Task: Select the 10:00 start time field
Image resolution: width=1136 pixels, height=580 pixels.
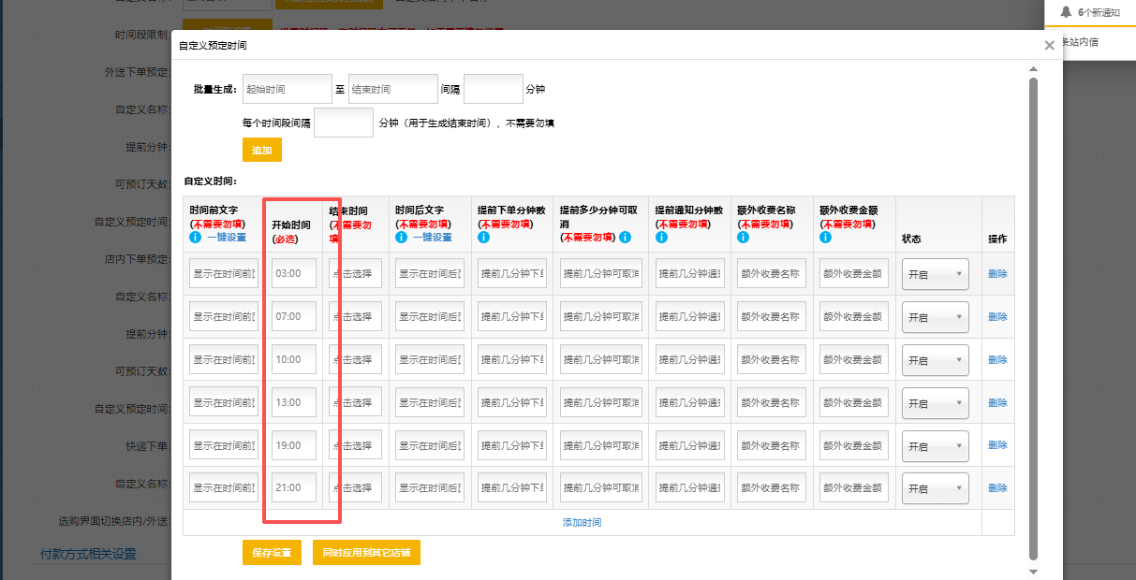Action: (x=294, y=360)
